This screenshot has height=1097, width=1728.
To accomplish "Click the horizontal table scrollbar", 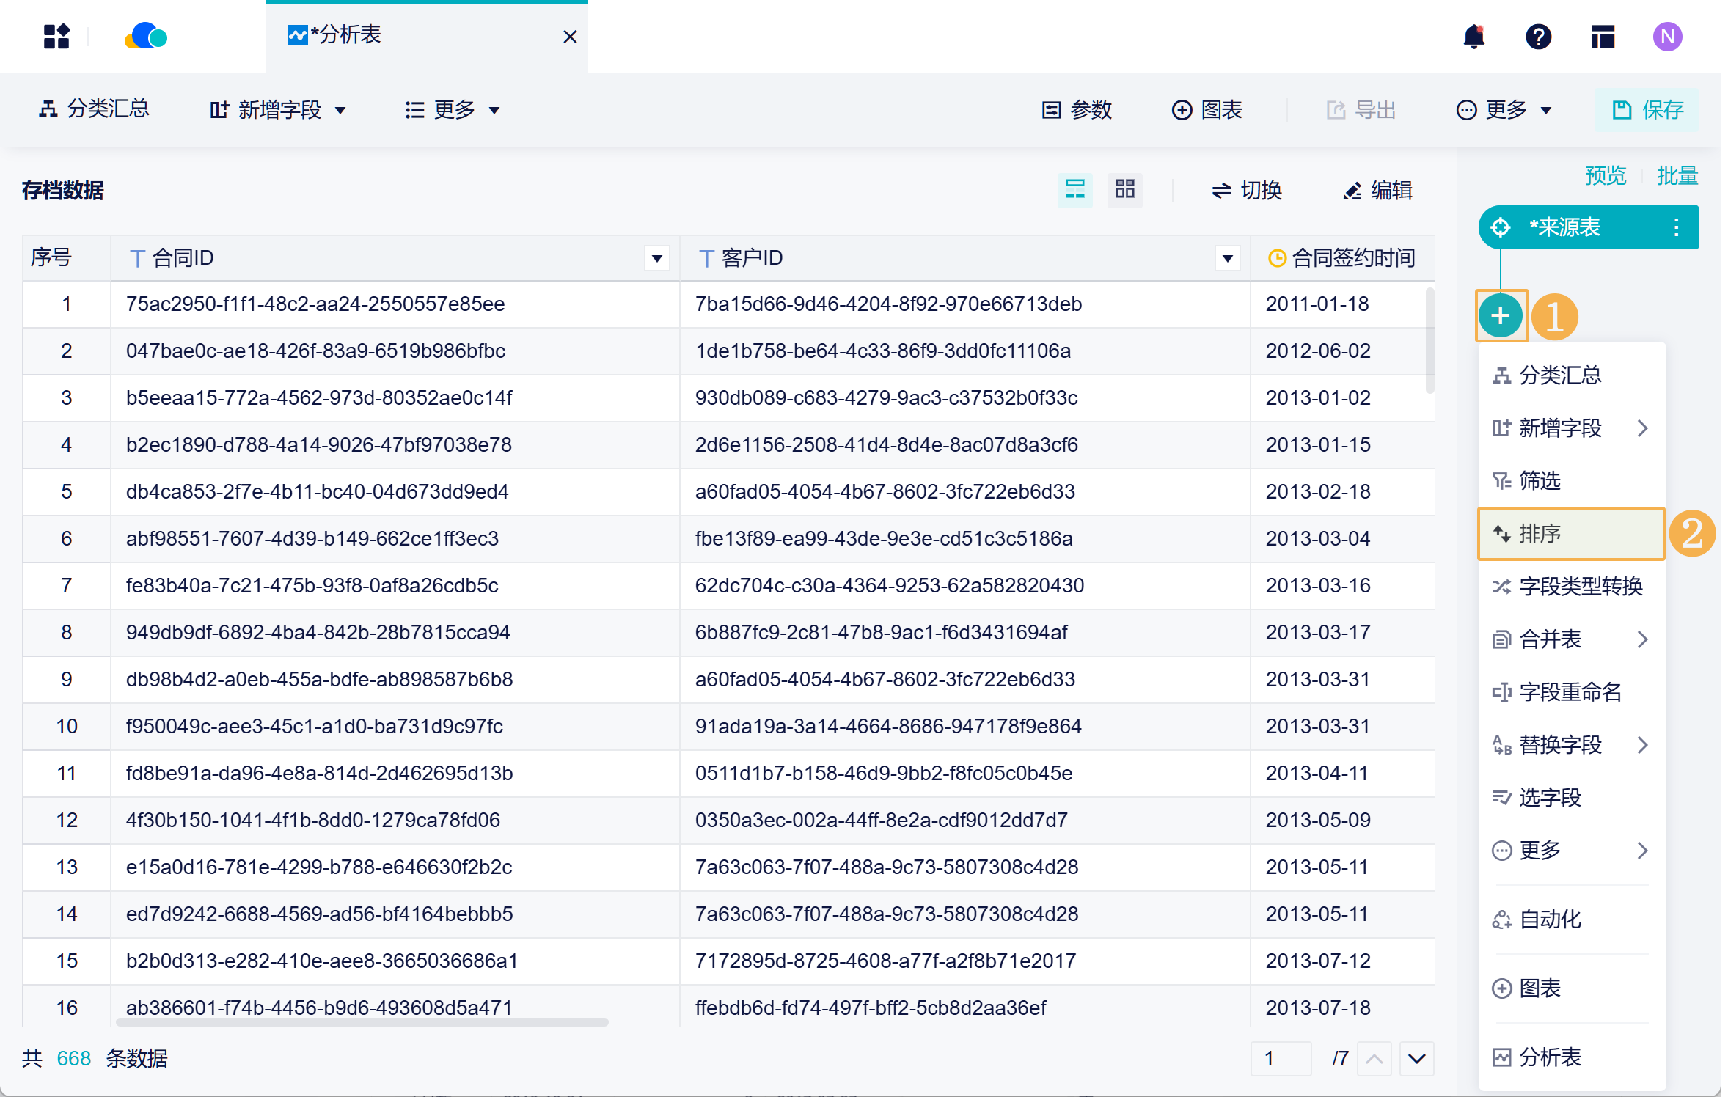I will tap(362, 1021).
